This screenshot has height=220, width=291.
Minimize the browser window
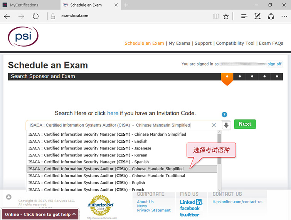click(x=256, y=5)
